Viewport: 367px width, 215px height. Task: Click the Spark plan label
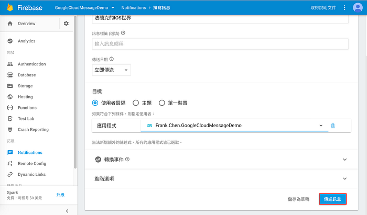click(13, 193)
